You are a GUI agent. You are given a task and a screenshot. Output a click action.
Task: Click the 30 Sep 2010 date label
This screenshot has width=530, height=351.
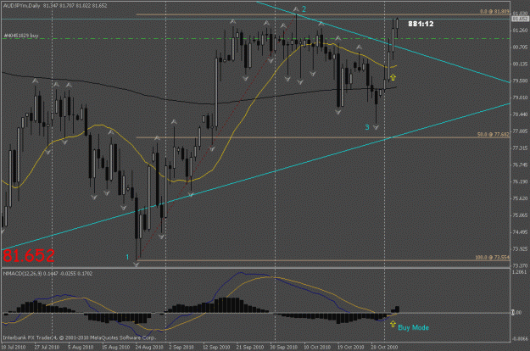pyautogui.click(x=283, y=347)
